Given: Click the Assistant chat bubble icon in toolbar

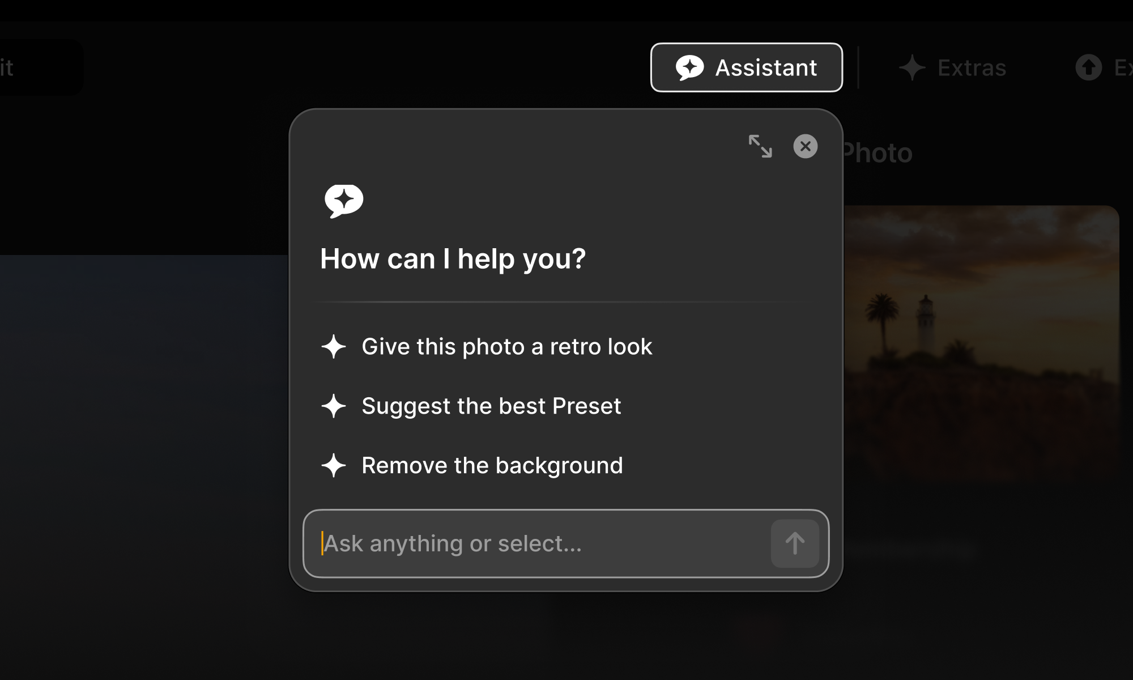Looking at the screenshot, I should [689, 68].
